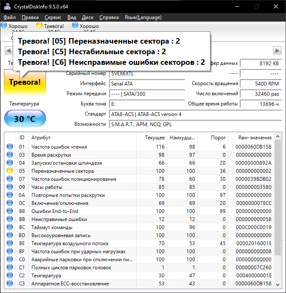Click the status icon for attribute 0C
Screen dimensions: 286x293
(10, 203)
